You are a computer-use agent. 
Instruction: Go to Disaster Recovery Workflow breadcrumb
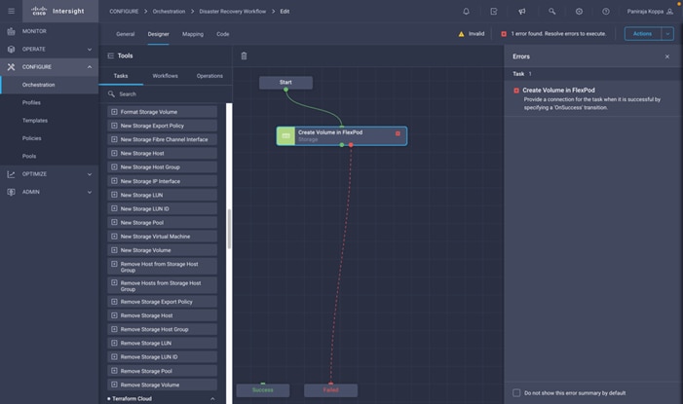(233, 12)
